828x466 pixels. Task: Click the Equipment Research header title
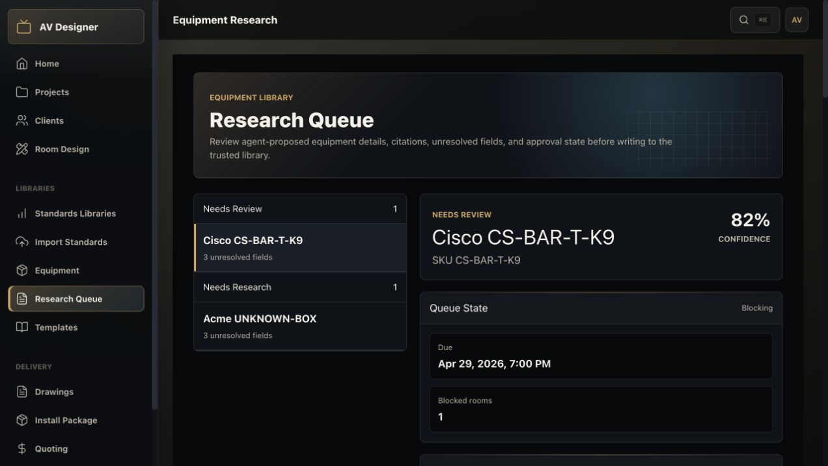point(225,20)
